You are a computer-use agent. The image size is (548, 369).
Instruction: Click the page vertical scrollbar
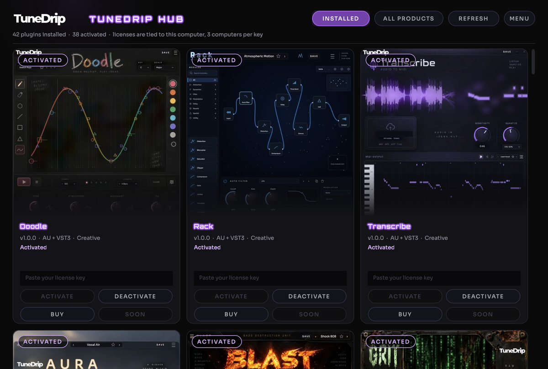click(534, 61)
